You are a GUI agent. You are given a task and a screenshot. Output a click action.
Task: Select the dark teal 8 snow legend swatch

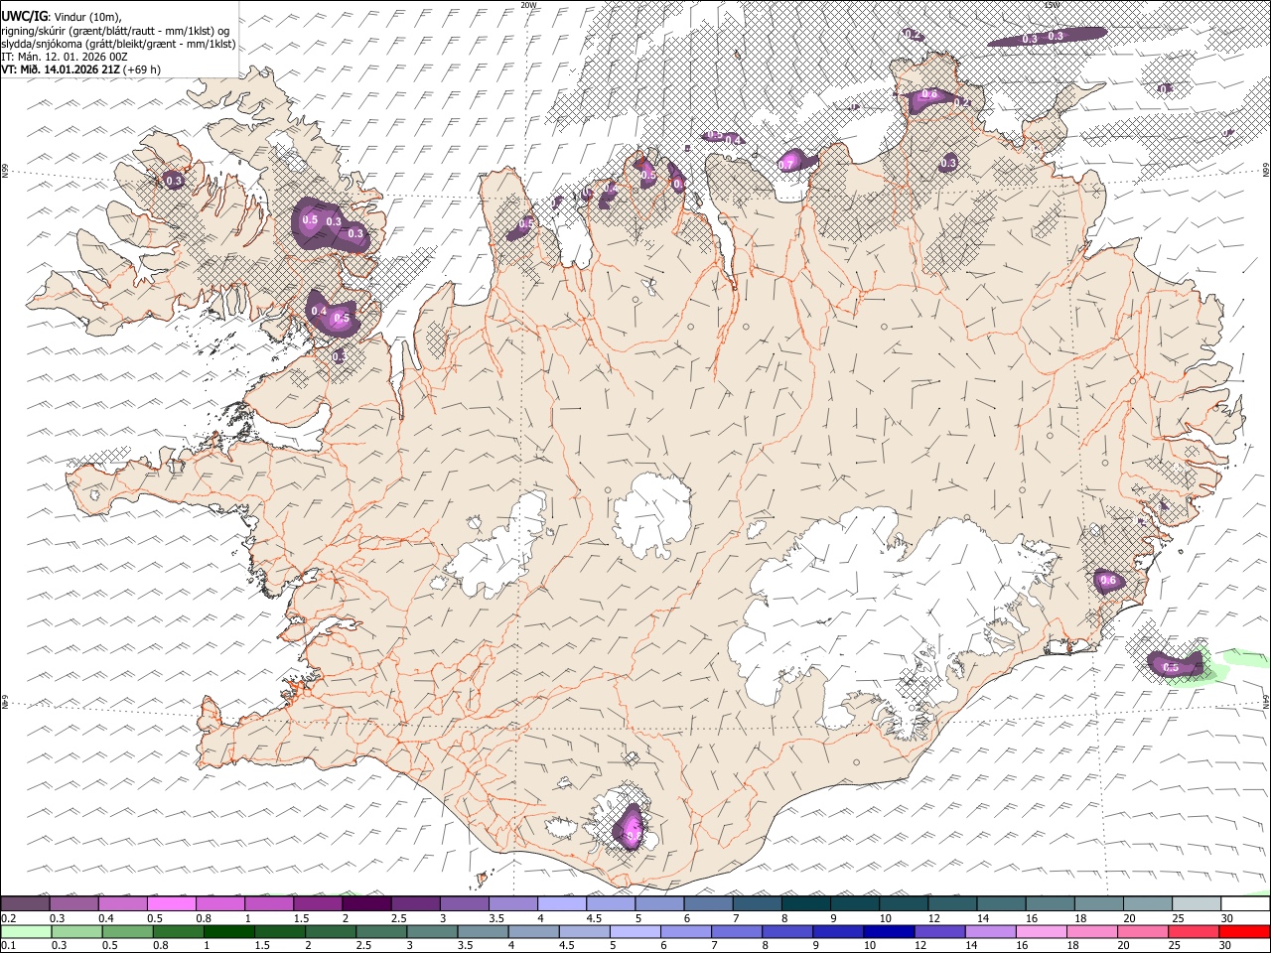805,904
